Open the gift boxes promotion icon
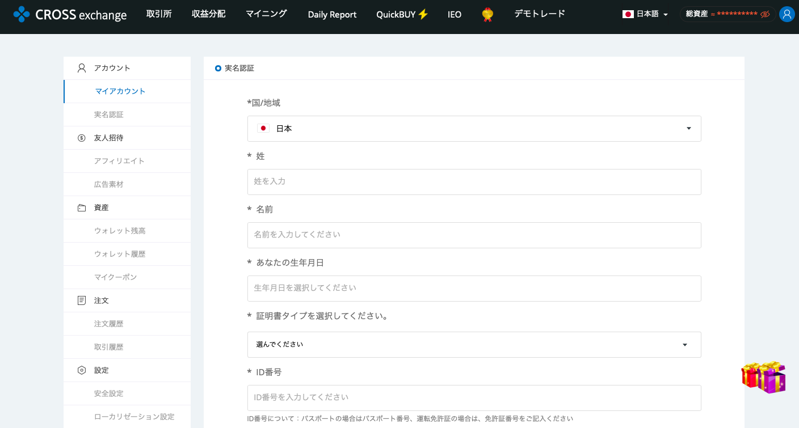This screenshot has width=799, height=428. tap(764, 377)
